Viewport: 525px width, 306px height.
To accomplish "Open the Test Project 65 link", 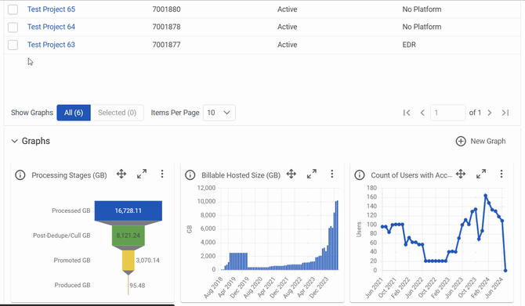I will [51, 9].
